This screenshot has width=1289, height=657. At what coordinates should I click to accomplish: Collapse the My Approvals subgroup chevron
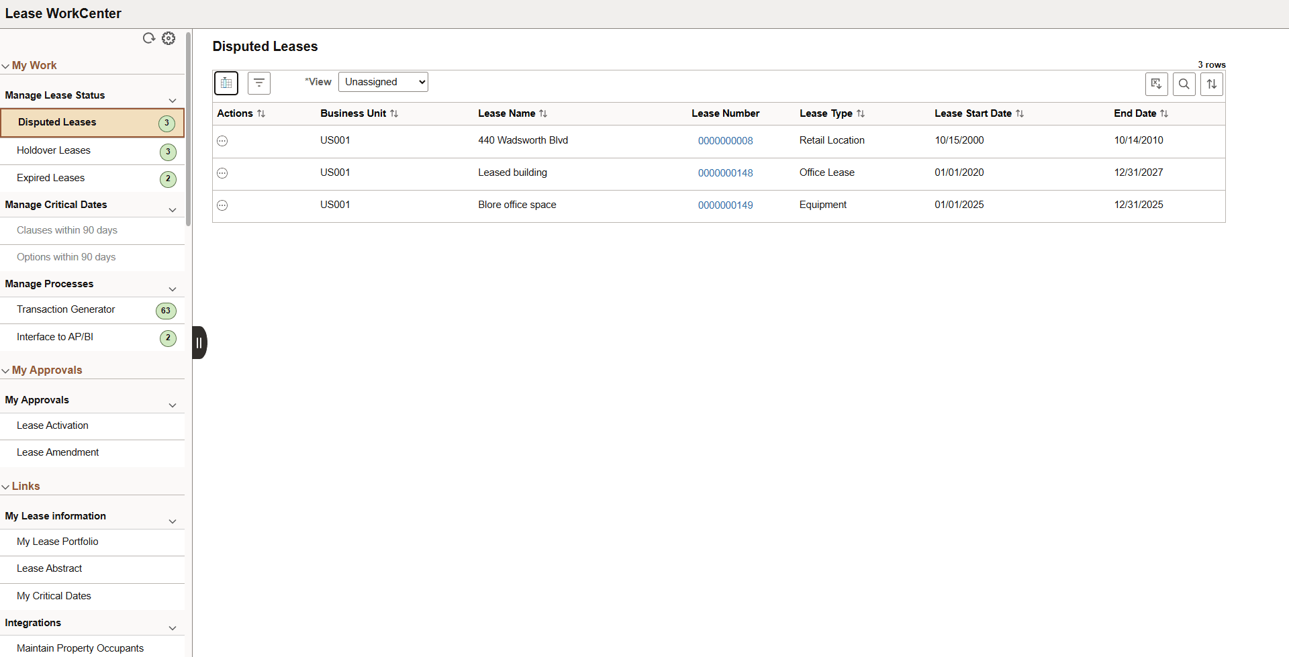(x=173, y=405)
